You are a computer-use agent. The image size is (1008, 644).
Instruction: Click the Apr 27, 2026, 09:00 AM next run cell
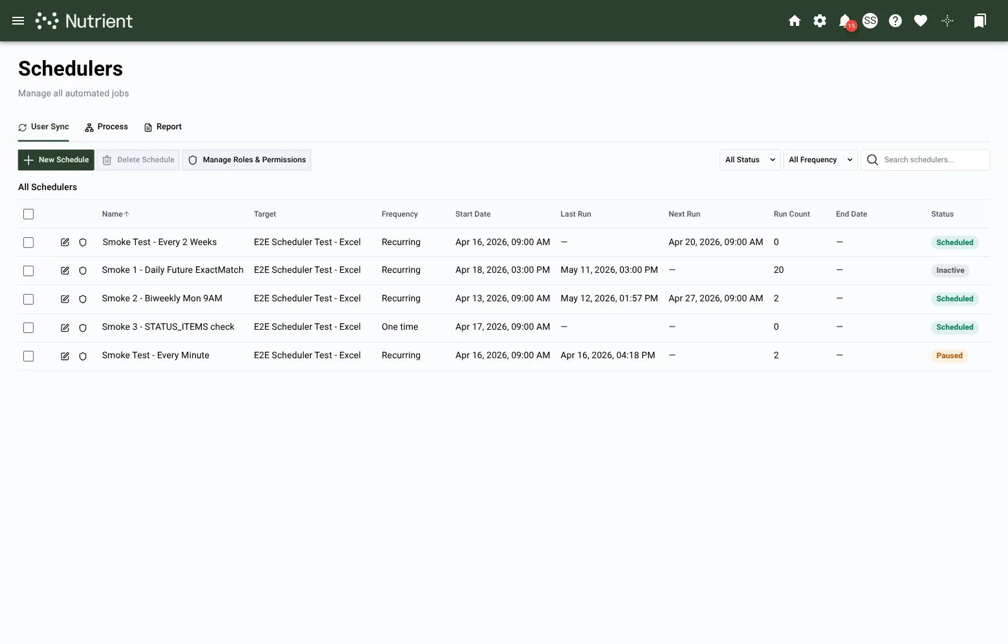click(x=716, y=298)
